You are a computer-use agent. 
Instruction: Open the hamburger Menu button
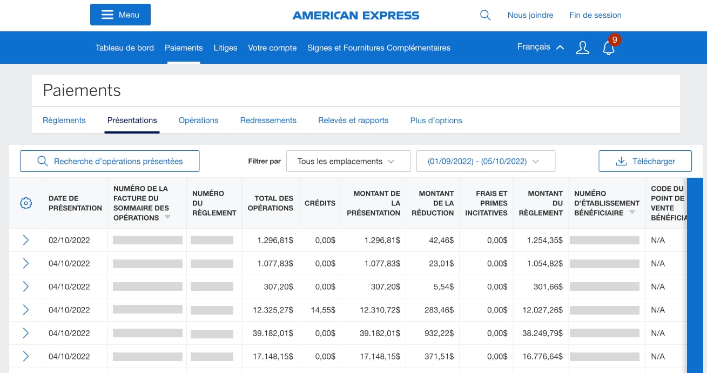point(120,15)
